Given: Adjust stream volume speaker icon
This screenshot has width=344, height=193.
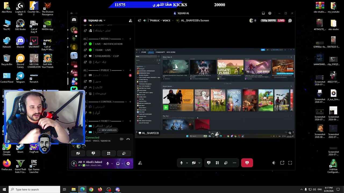Looking at the screenshot, I should click(x=274, y=163).
